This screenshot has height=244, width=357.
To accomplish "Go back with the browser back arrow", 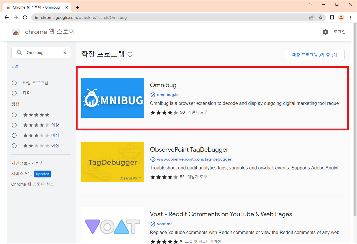I will click(x=7, y=17).
